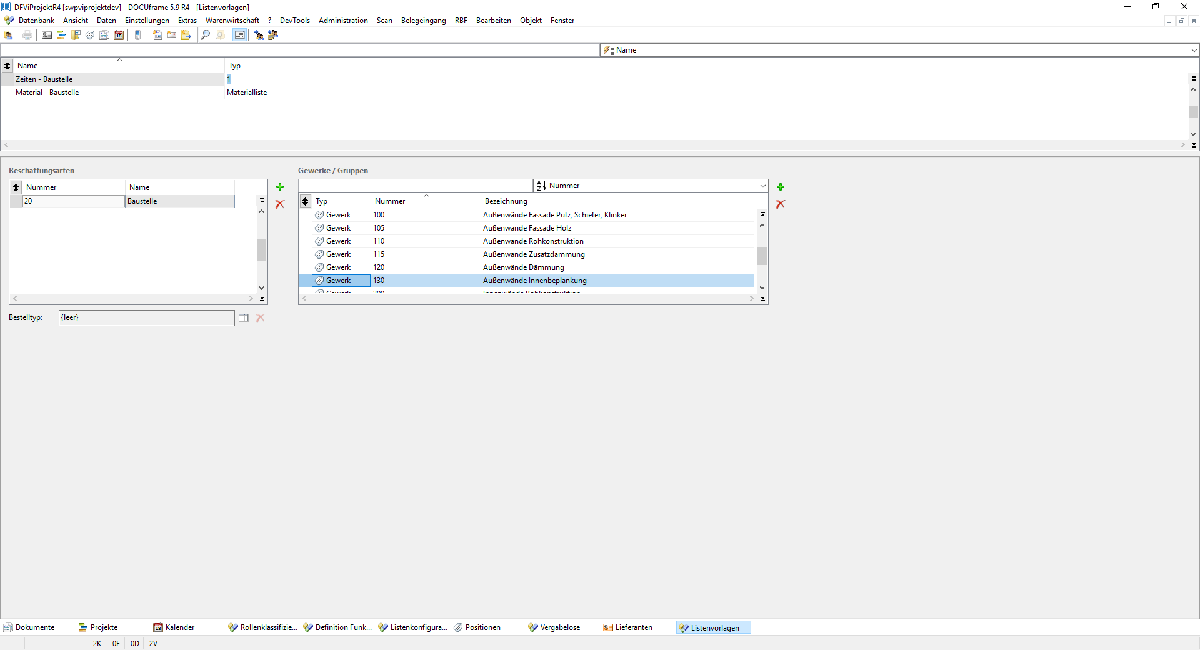Viewport: 1200px width, 650px height.
Task: Sort Beschaffungsarten by Name column header
Action: 180,187
